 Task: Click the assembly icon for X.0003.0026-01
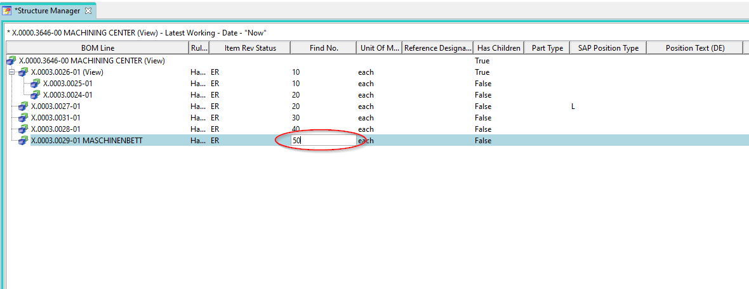[x=23, y=72]
